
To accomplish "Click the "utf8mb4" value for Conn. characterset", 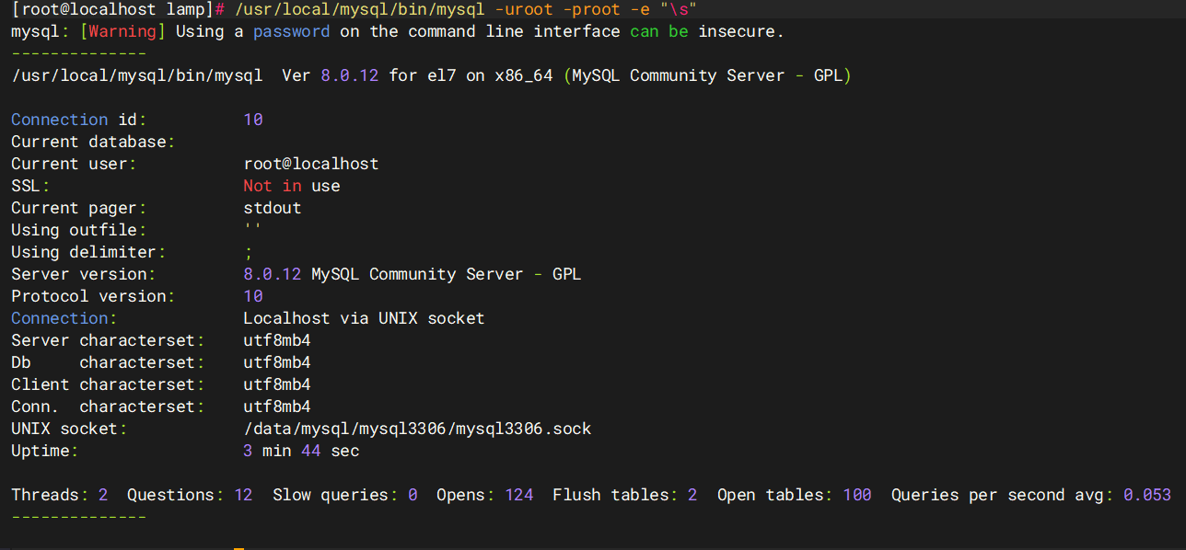I will coord(277,407).
